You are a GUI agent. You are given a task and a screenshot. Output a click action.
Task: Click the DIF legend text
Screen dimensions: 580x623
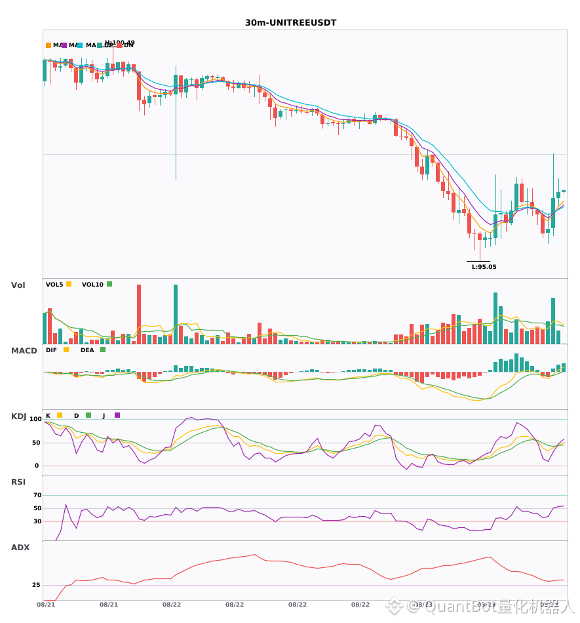click(51, 350)
